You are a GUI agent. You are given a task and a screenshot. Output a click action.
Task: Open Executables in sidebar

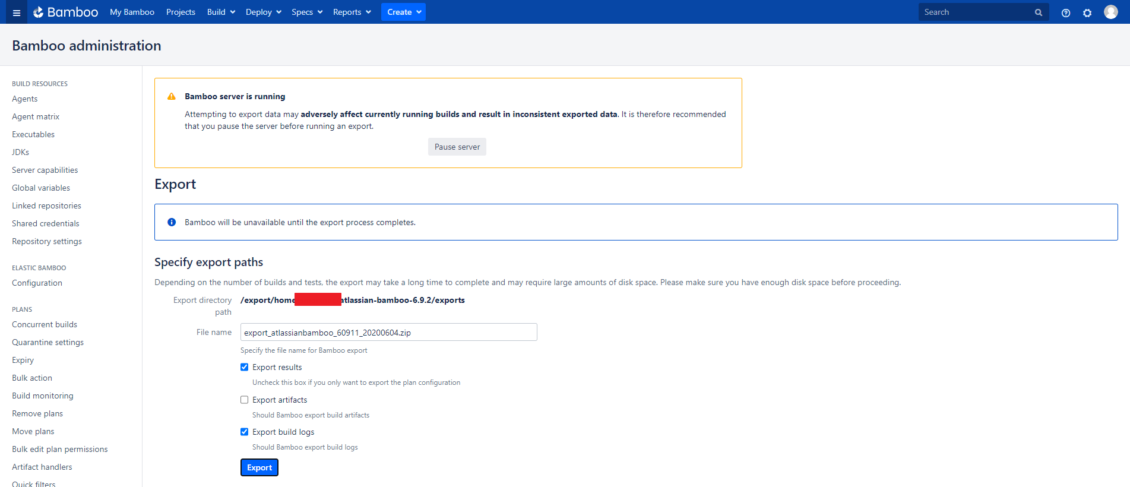33,134
